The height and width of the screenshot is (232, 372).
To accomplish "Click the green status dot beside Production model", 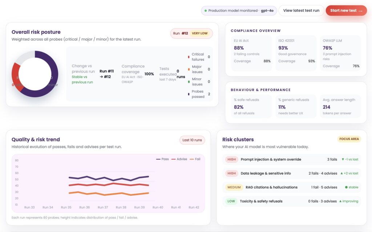I will point(206,11).
